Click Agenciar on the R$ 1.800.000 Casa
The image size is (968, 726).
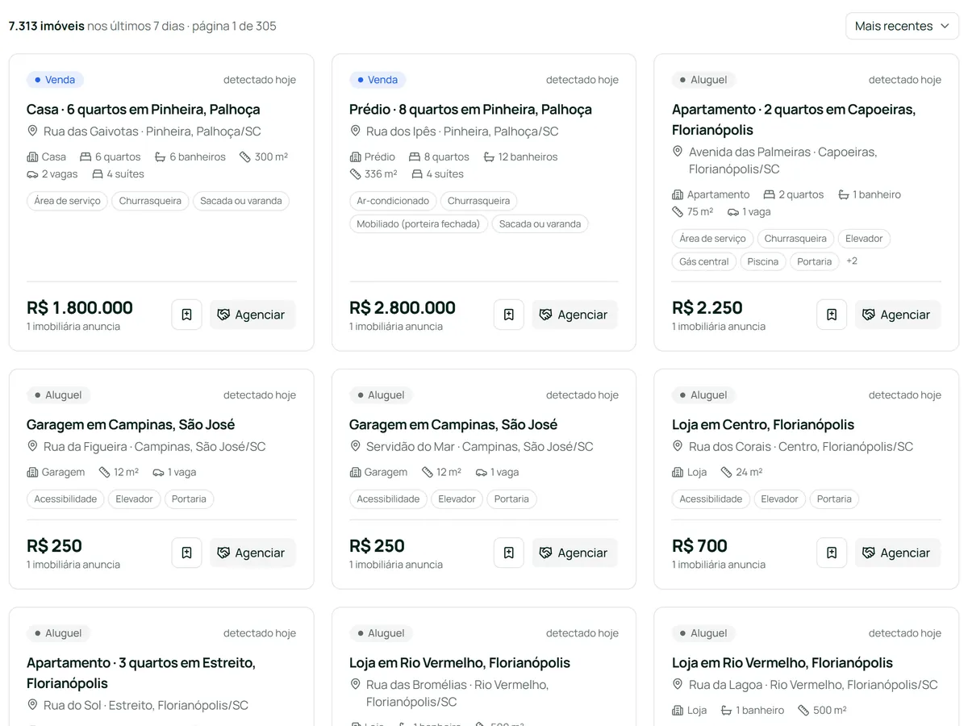(252, 315)
